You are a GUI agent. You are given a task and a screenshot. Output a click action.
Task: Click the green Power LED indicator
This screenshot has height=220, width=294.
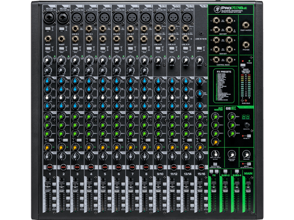coord(249,61)
